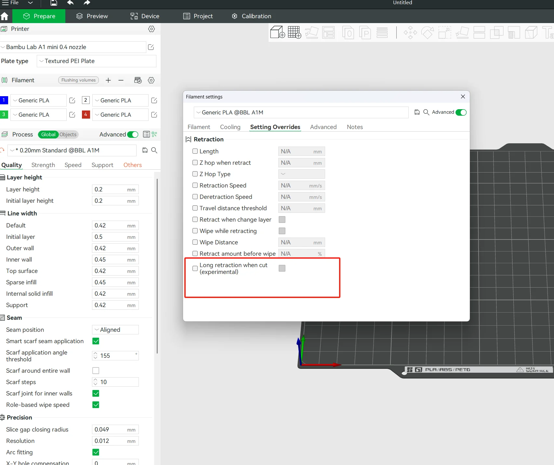Open the 0.20mm Standard process preset dropdown
The image size is (554, 465).
[72, 150]
